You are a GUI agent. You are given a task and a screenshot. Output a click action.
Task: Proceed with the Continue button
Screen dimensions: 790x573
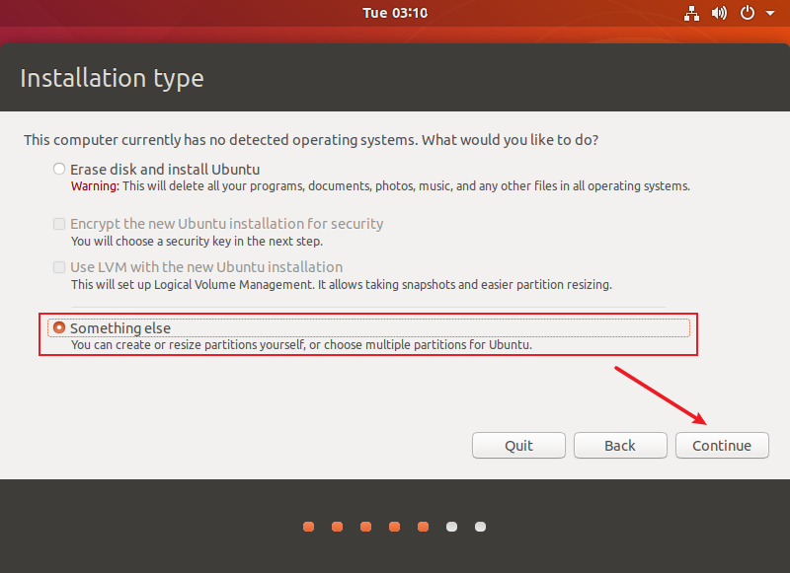tap(722, 445)
